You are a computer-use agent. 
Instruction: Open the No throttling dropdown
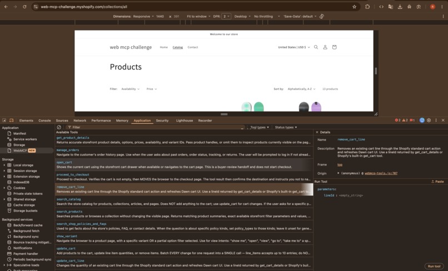click(267, 16)
